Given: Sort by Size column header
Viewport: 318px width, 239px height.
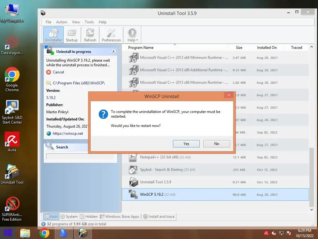Looking at the screenshot, I should click(x=239, y=48).
